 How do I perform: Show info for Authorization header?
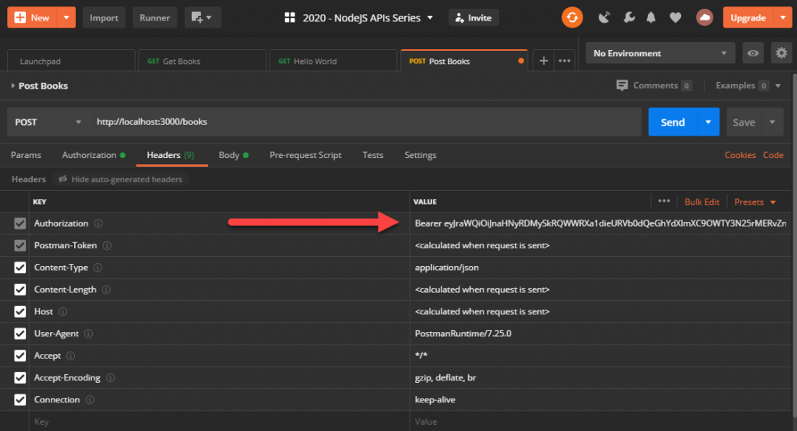99,223
